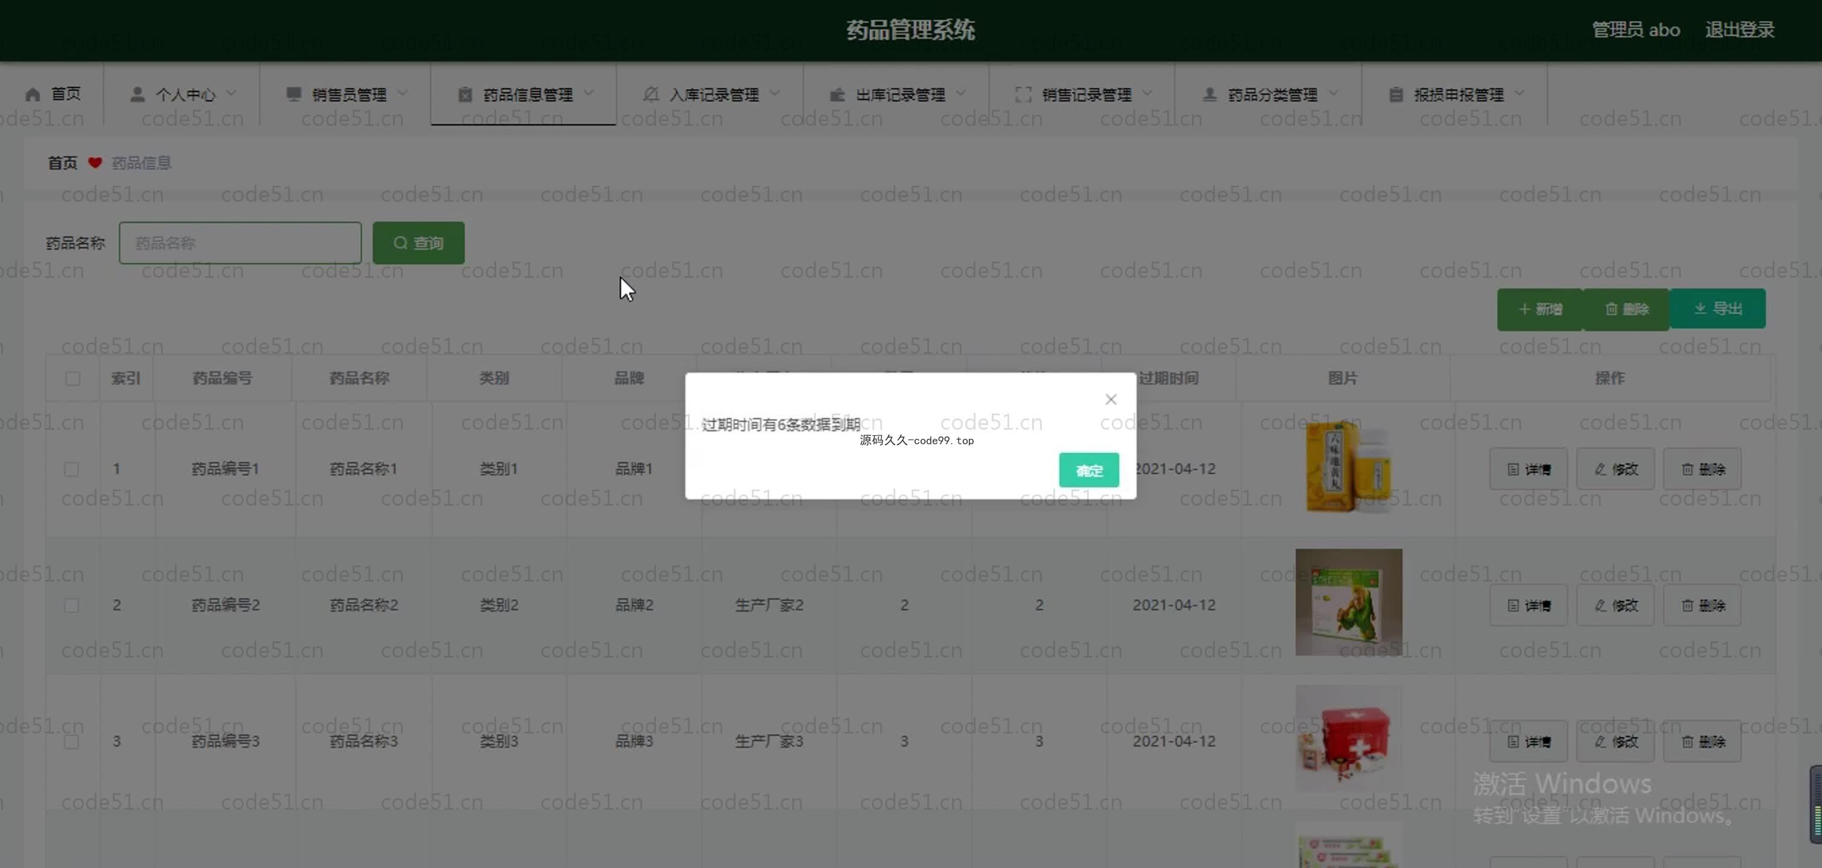Click the magnifier icon in 查询 button
This screenshot has height=868, width=1822.
[400, 243]
